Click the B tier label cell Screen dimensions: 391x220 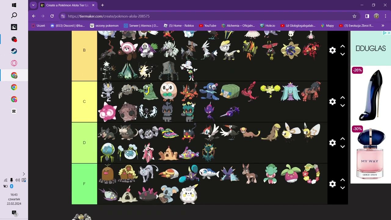tap(84, 56)
